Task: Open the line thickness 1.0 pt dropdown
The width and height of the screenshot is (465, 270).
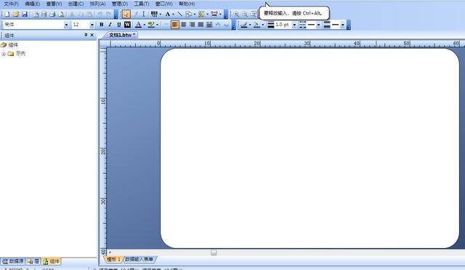Action: pyautogui.click(x=294, y=25)
